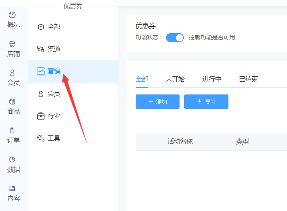The image size is (287, 211).
Task: Click the 活动名称 column header
Action: 180,141
